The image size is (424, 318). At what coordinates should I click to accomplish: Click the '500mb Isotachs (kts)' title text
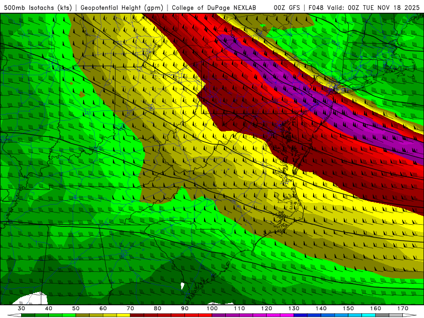[38, 7]
